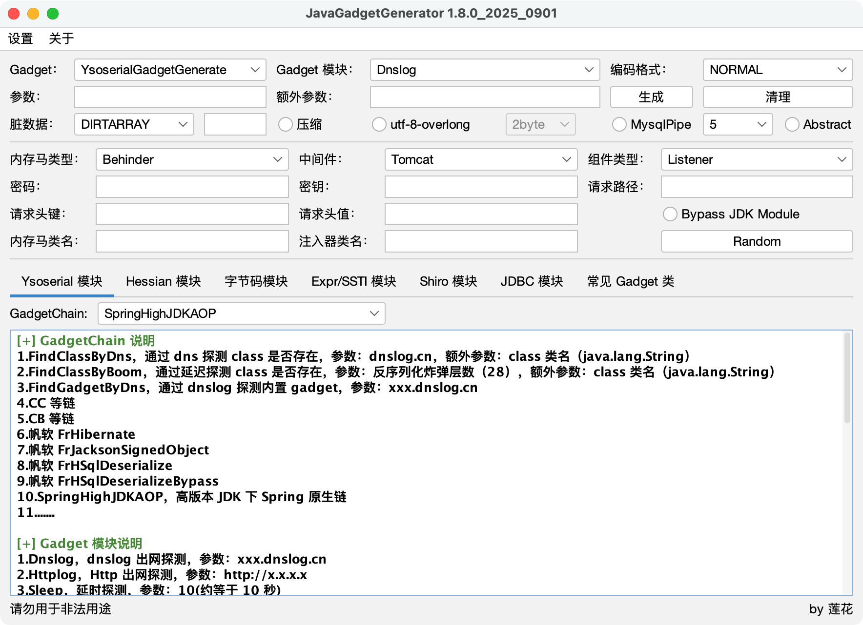Click the 密码 input field

pyautogui.click(x=192, y=187)
